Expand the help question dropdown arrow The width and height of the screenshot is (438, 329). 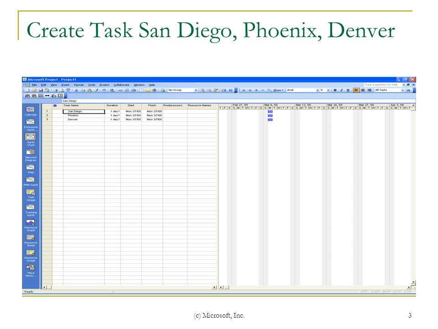(404, 85)
